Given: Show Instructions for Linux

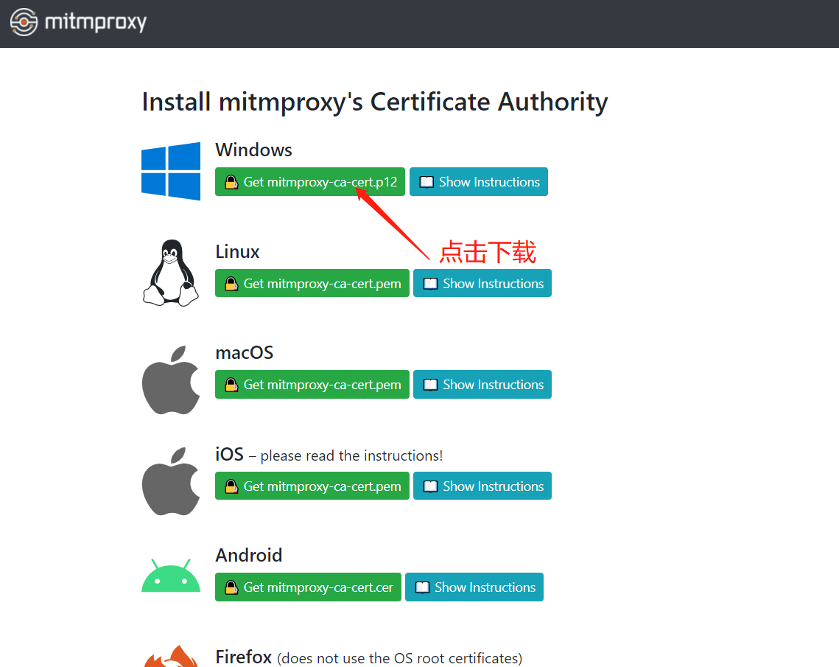Looking at the screenshot, I should coord(482,283).
